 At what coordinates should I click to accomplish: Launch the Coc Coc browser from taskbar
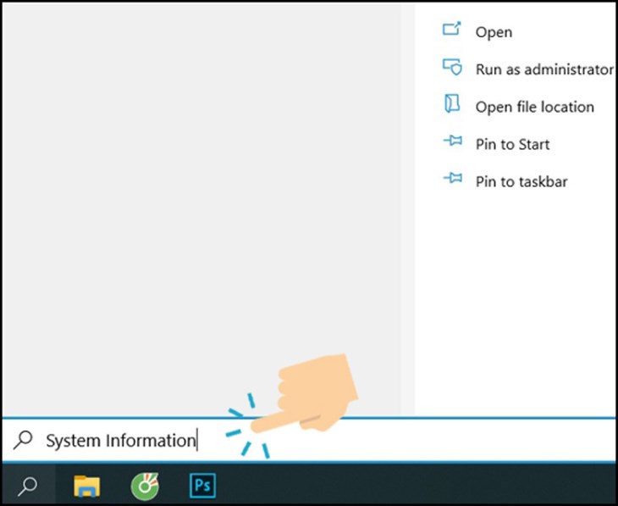(145, 487)
